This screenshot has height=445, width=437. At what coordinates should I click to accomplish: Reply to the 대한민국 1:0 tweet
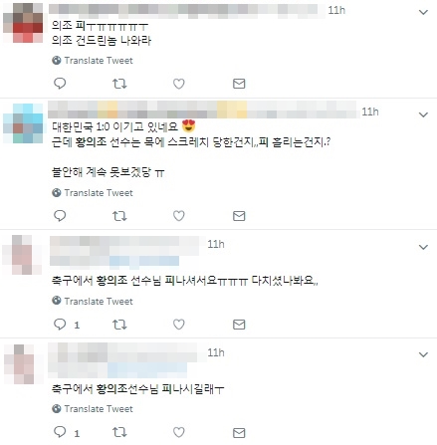pos(60,216)
